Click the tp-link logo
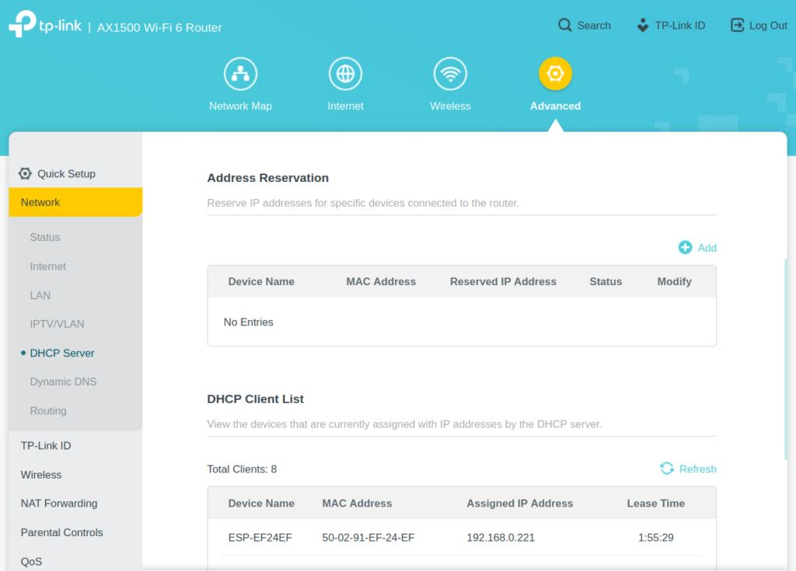This screenshot has width=796, height=571. tap(44, 24)
